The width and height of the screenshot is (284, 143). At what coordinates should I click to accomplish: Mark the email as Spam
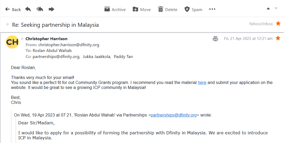[193, 9]
